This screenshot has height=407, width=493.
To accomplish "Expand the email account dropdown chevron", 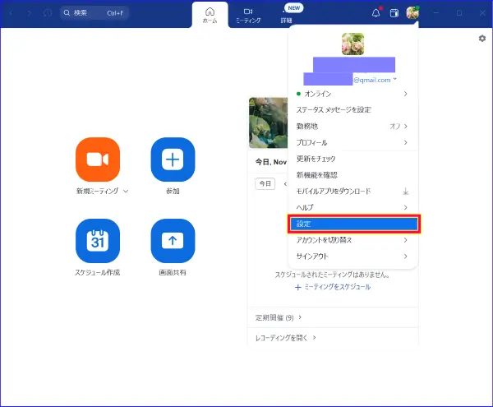I will pos(395,79).
